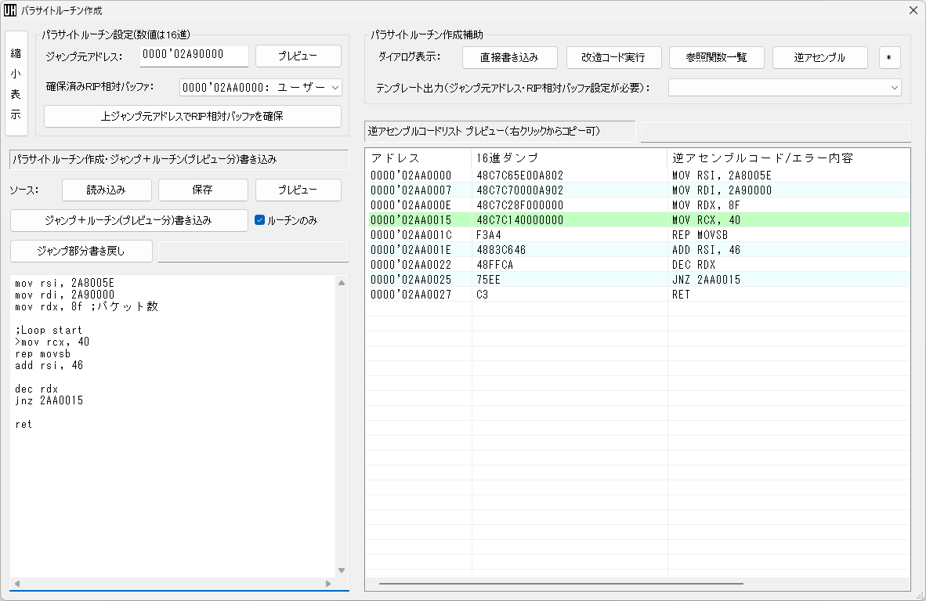Click the 読み込み source button

pyautogui.click(x=107, y=190)
